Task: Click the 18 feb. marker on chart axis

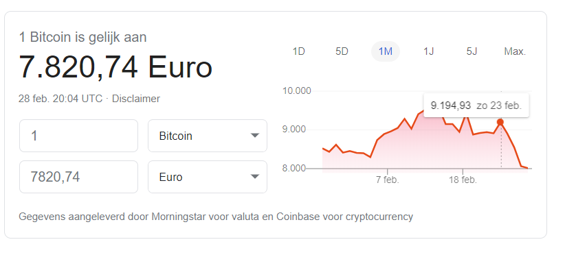Action: point(463,180)
